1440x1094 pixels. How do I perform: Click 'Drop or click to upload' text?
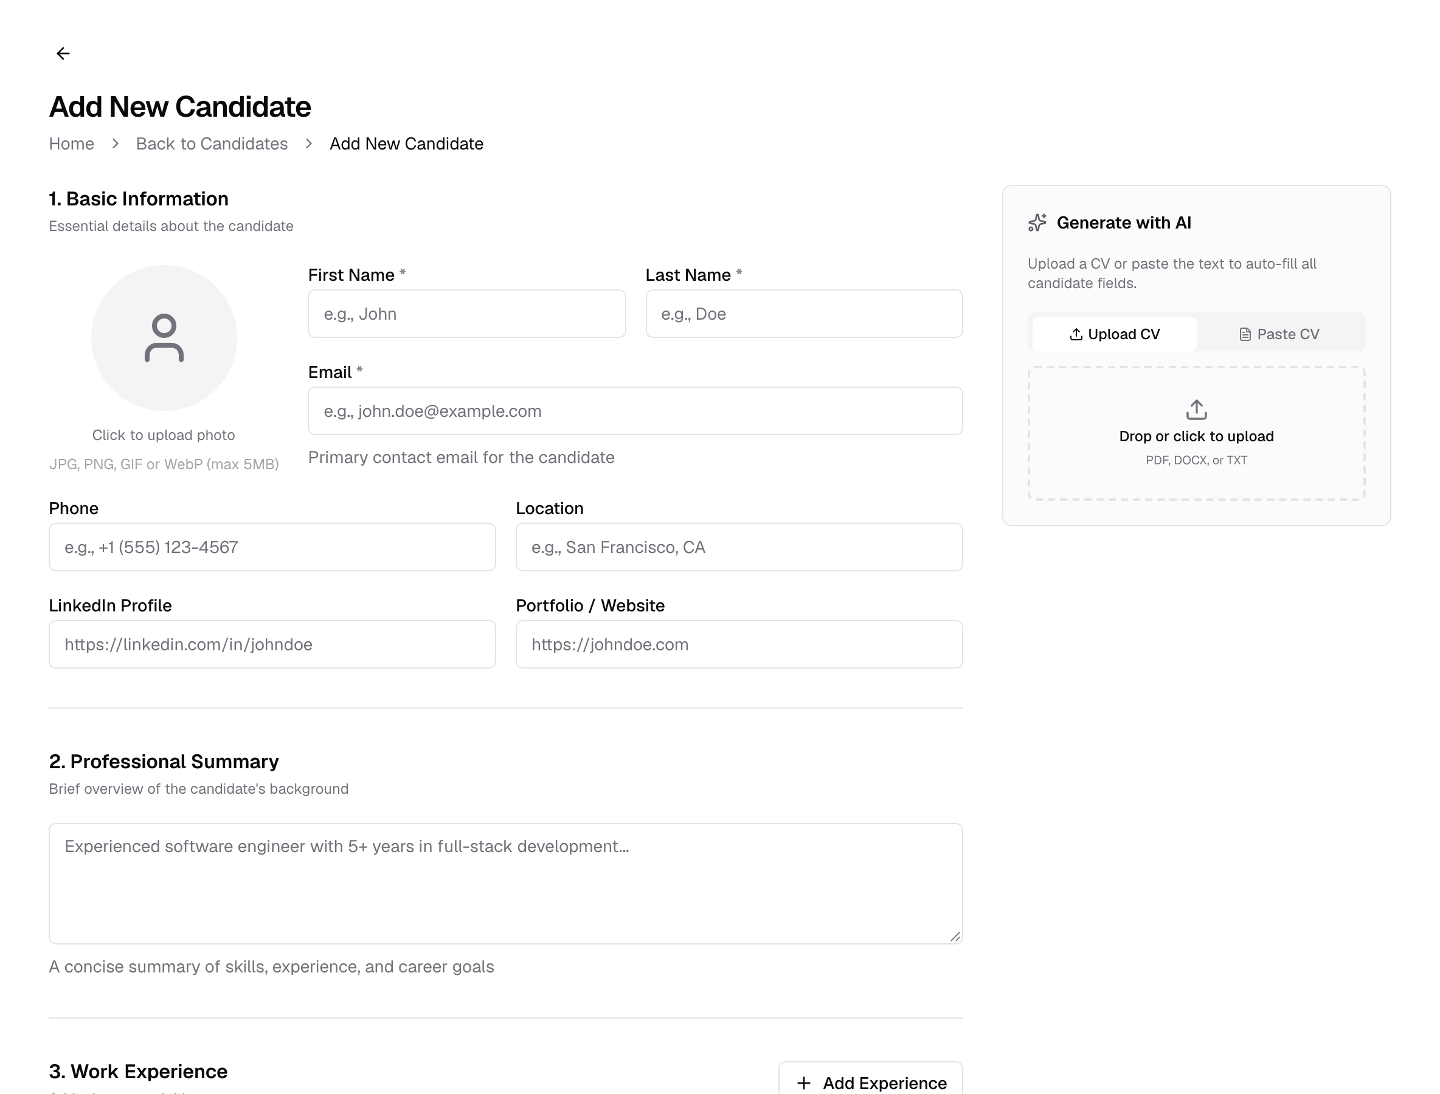1196,436
